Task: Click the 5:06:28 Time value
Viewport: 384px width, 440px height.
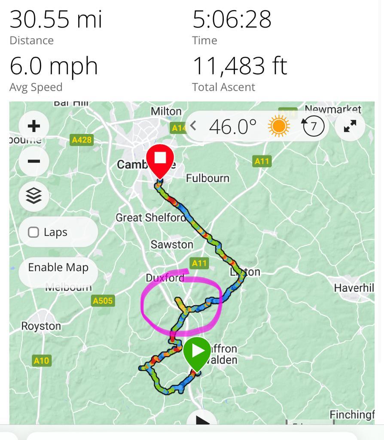Action: tap(232, 19)
